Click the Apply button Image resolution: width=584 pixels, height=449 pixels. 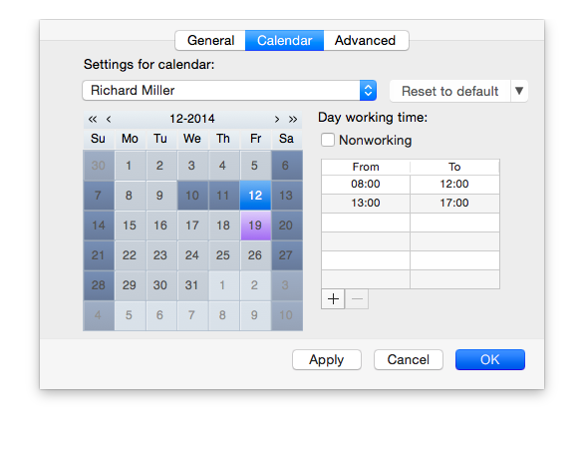point(327,360)
